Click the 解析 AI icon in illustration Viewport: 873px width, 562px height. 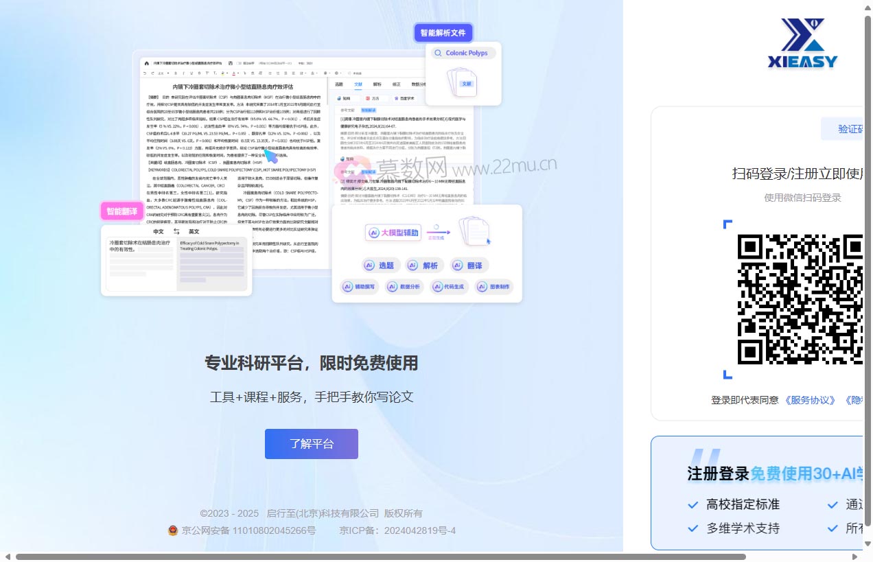click(x=414, y=266)
